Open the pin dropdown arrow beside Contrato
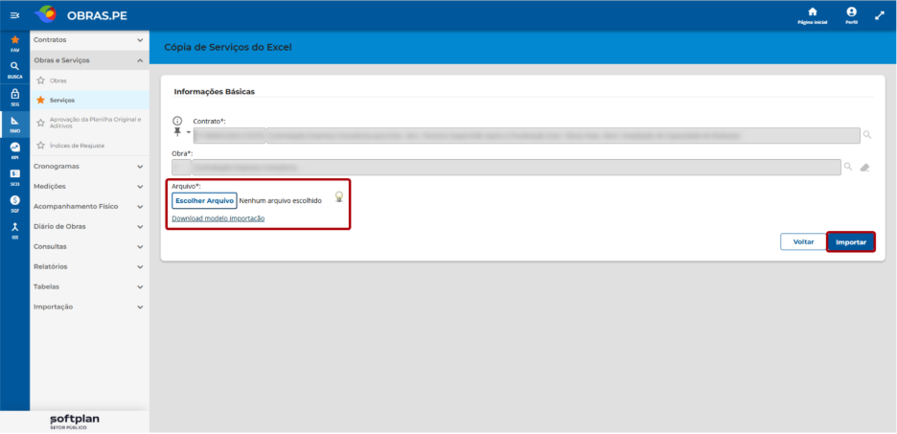The height and width of the screenshot is (434, 897). tap(189, 132)
